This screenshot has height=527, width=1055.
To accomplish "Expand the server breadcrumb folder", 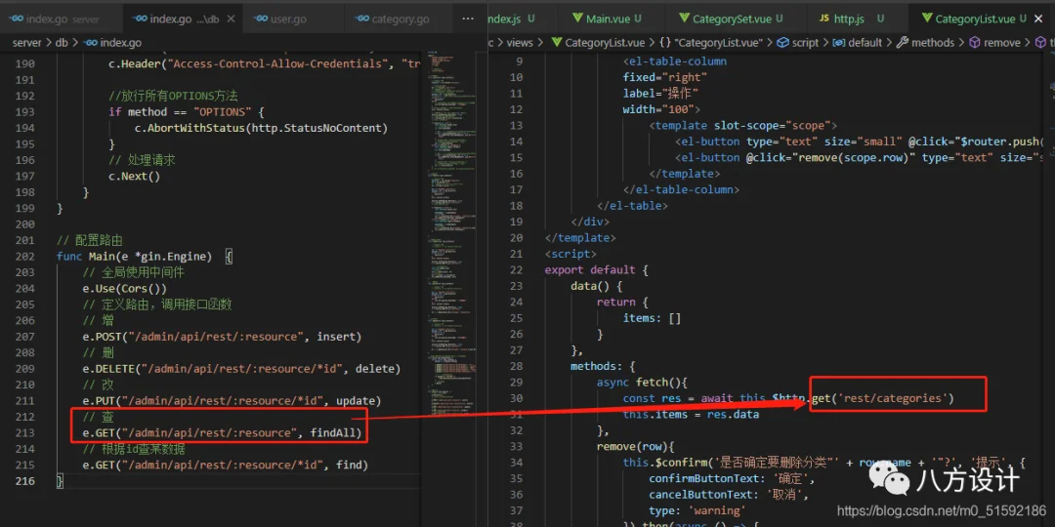I will pyautogui.click(x=27, y=42).
